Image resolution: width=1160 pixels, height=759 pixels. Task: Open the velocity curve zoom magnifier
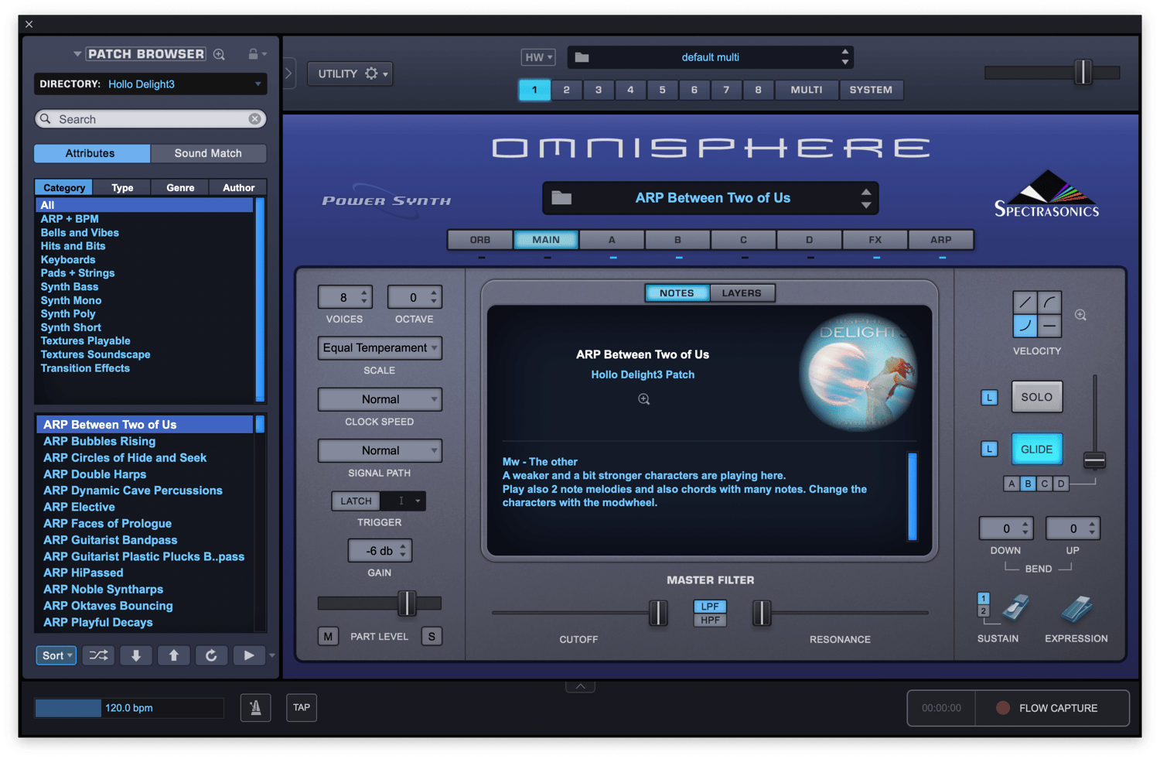point(1080,315)
